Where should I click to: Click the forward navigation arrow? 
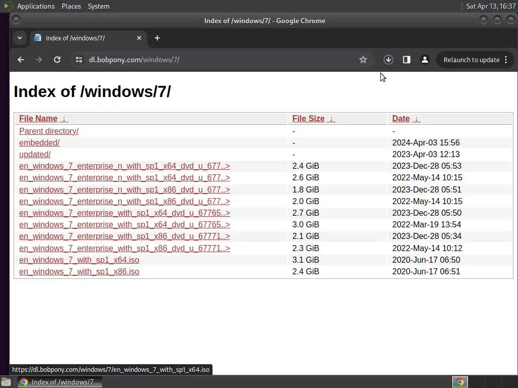point(38,60)
